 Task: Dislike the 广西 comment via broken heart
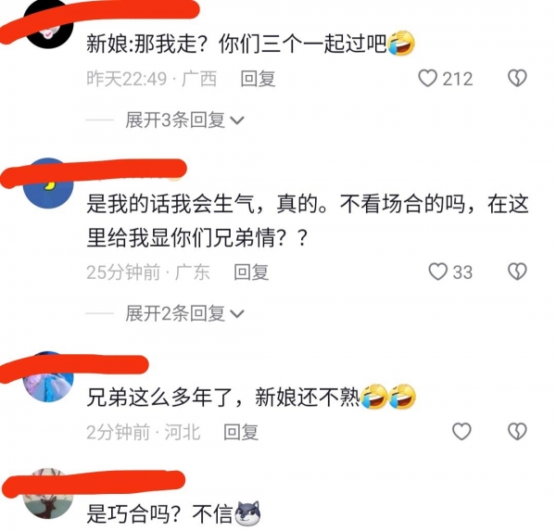click(517, 78)
